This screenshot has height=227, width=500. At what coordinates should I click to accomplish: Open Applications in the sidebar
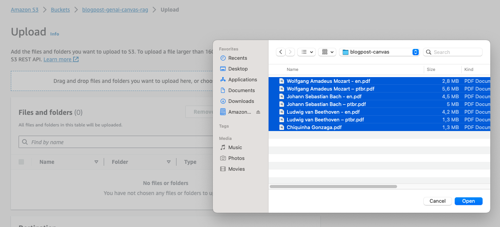click(x=243, y=79)
